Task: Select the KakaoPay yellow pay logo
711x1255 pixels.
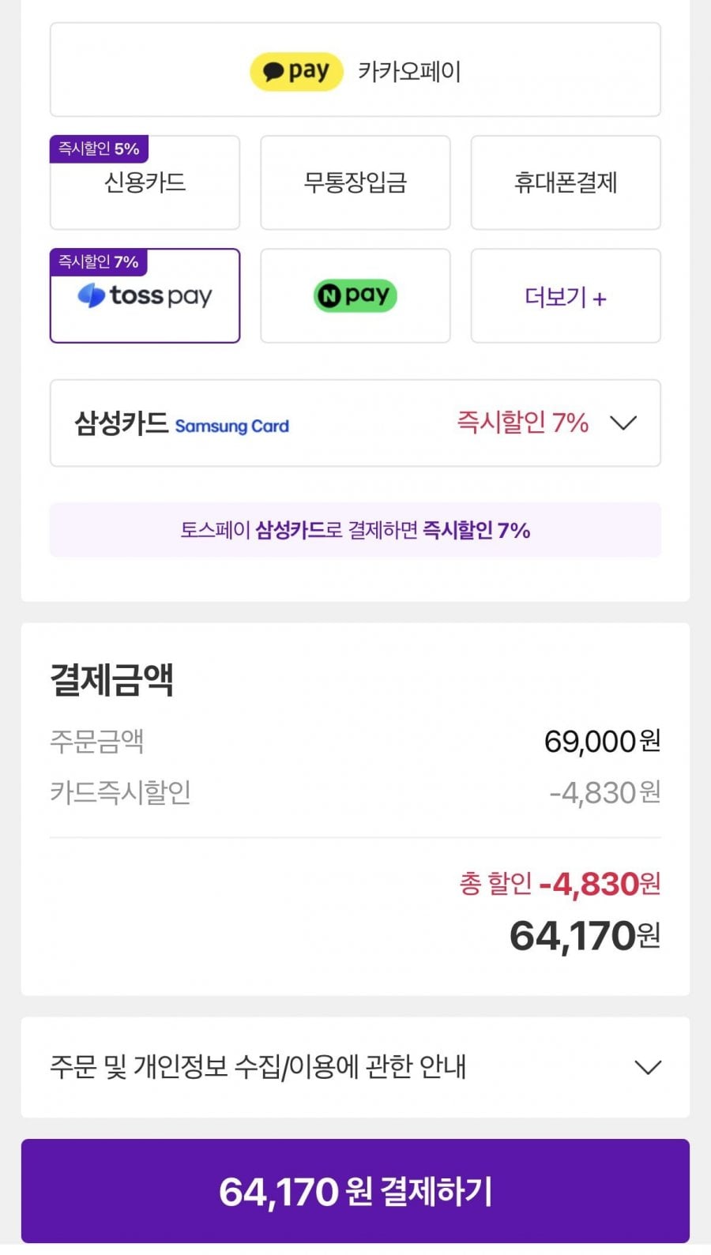Action: point(296,72)
